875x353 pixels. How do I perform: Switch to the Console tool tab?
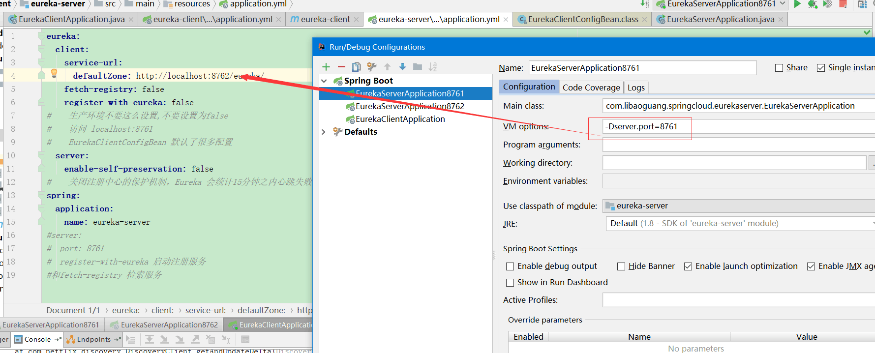click(x=37, y=339)
